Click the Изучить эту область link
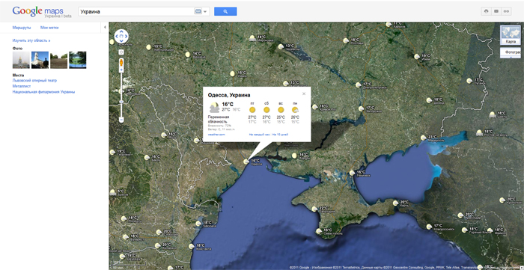 [x=31, y=40]
